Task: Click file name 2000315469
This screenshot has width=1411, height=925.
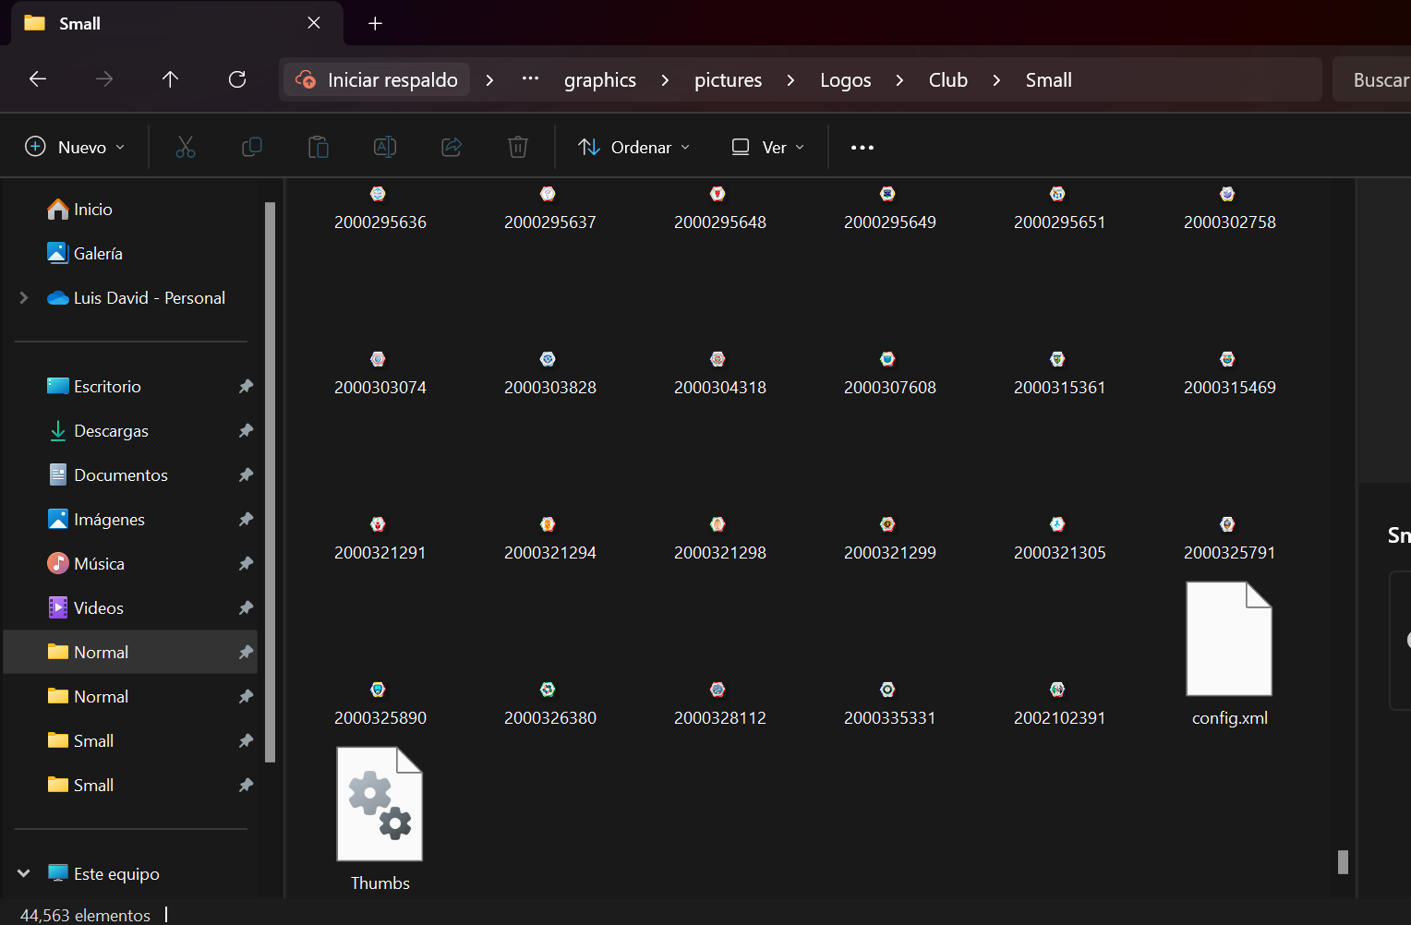Action: pyautogui.click(x=1229, y=388)
